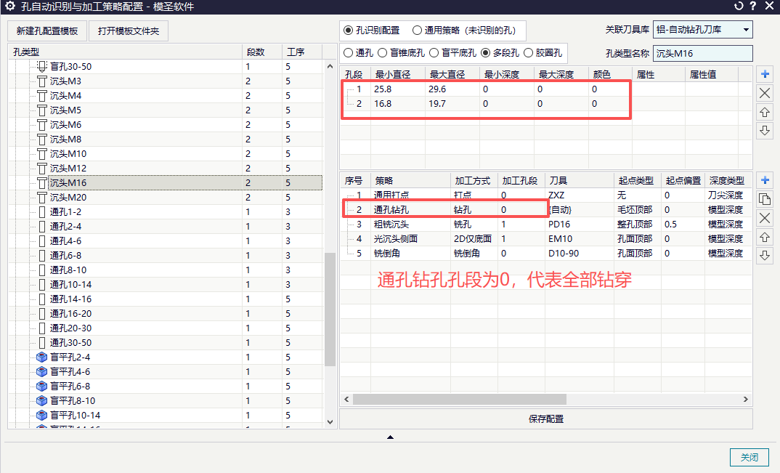Copy the selected strategy row icon
Screen dimensions: 780x473
coord(765,199)
